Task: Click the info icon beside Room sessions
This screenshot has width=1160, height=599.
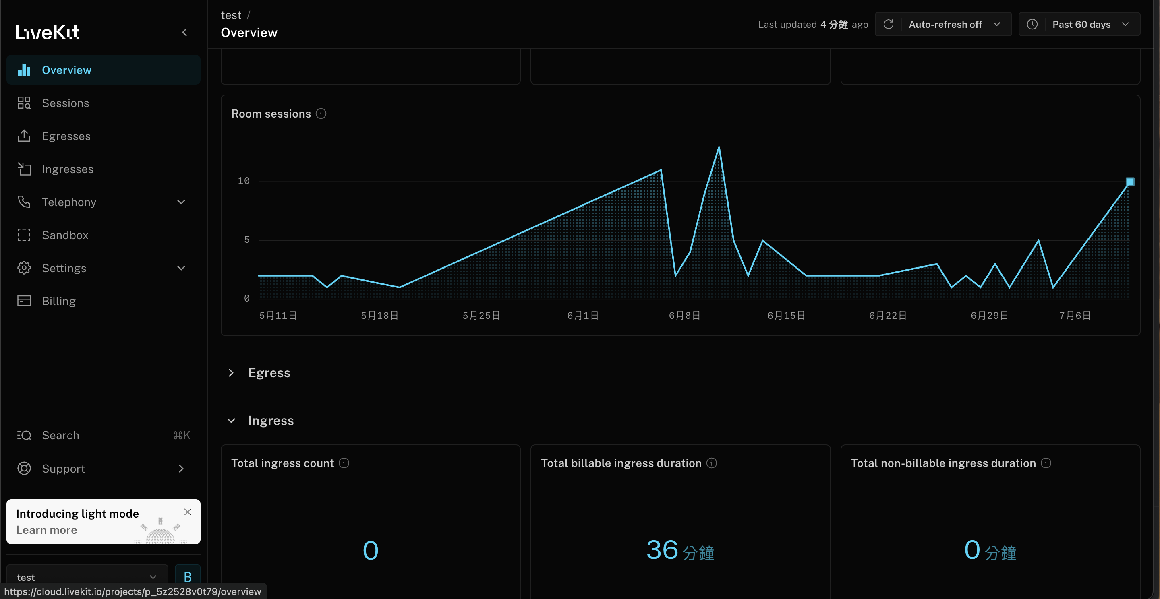Action: pyautogui.click(x=321, y=114)
